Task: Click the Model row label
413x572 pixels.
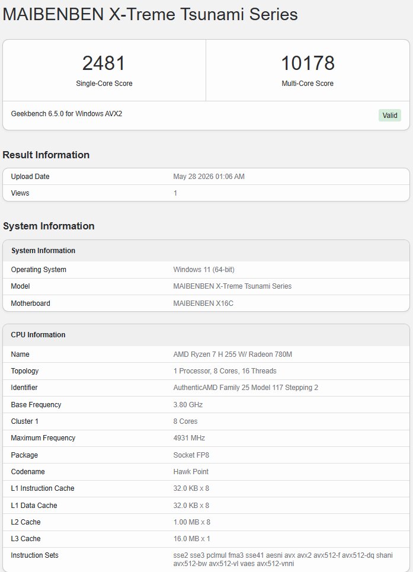Action: 20,286
